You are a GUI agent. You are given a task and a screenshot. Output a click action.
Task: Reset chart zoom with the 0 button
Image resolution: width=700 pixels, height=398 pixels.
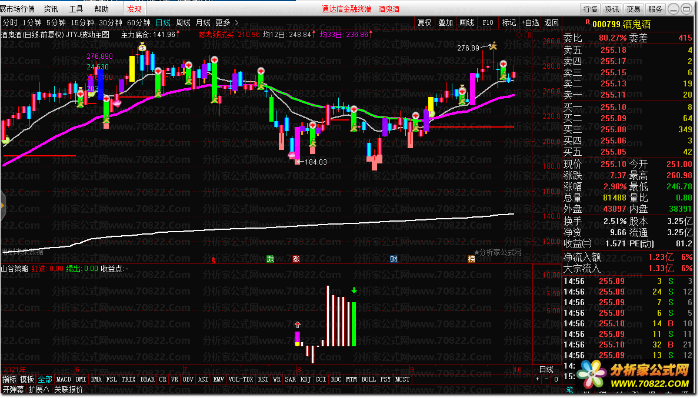coord(556,379)
